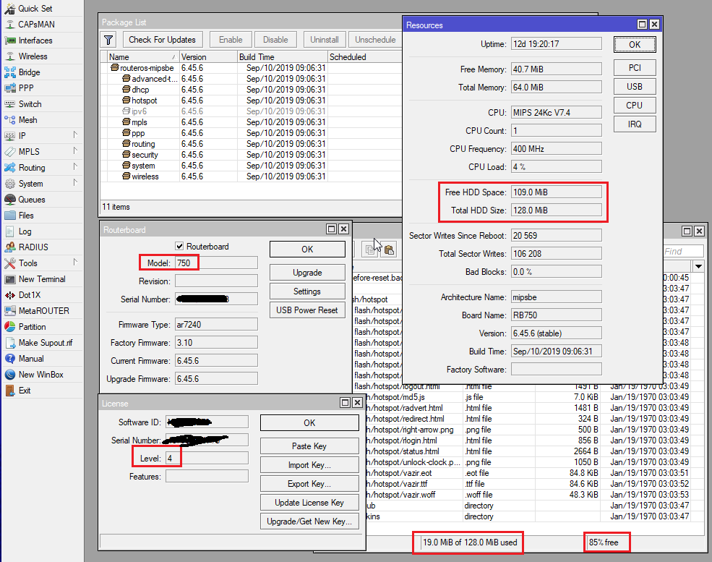Screen dimensions: 712x562
Task: Sort packages by Version column
Action: pos(208,57)
